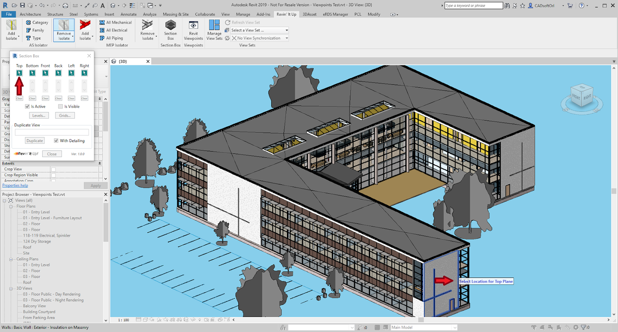The height and width of the screenshot is (332, 618).
Task: Check the Is Visible checkbox
Action: 60,107
